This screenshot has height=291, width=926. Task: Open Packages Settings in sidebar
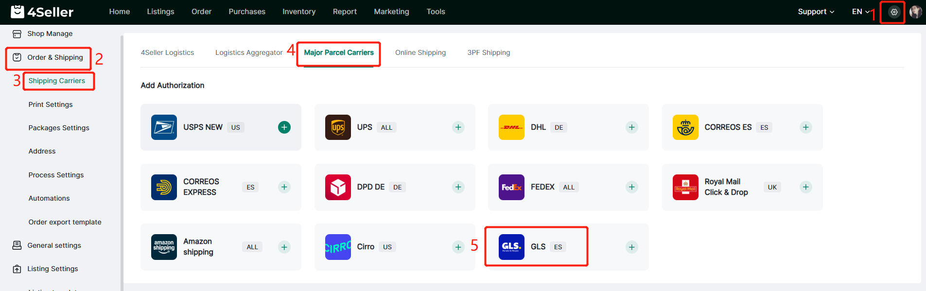[x=59, y=128]
